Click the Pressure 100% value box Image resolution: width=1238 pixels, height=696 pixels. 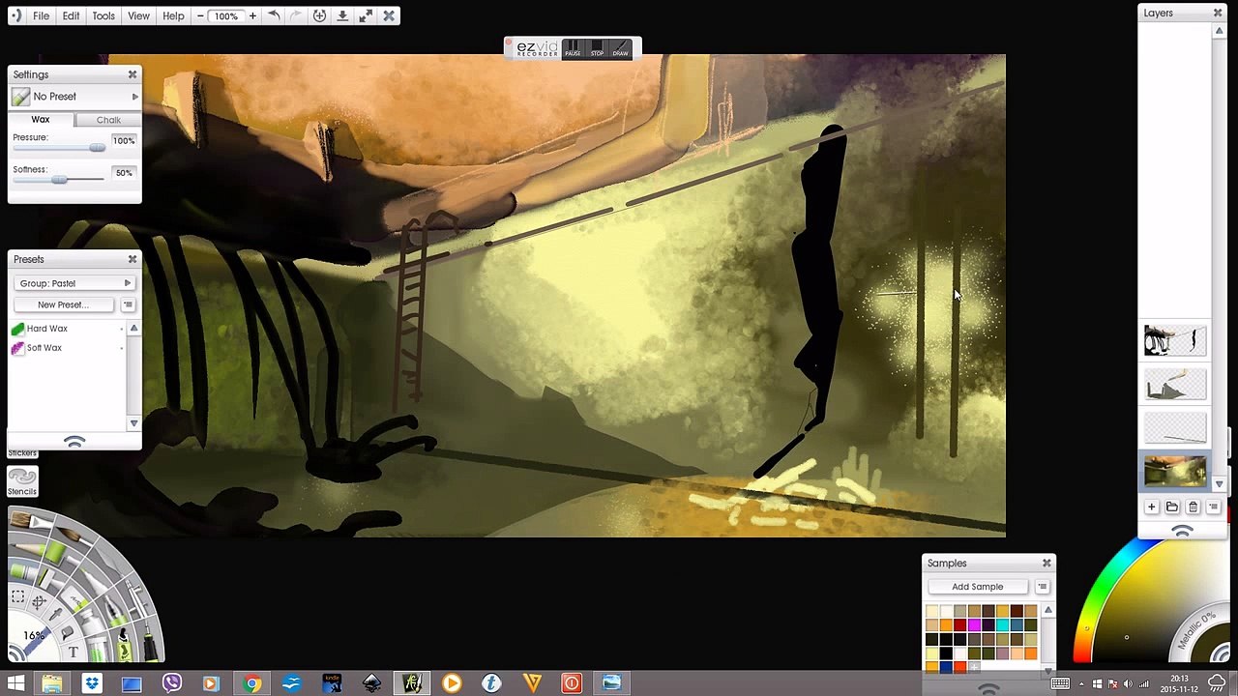tap(123, 141)
